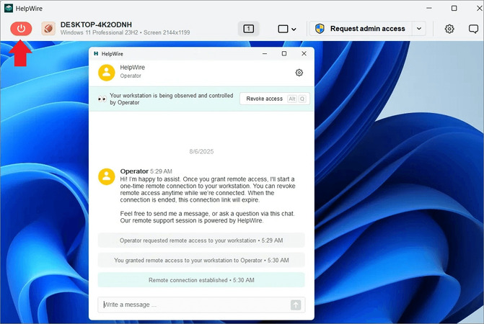Open the gear icon in the HelpWire chat header
Screen dimensions: 484x324
click(x=299, y=73)
